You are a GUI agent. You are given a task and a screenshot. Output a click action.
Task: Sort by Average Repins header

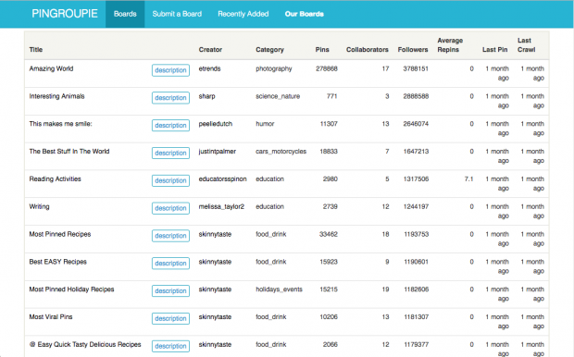pos(450,45)
